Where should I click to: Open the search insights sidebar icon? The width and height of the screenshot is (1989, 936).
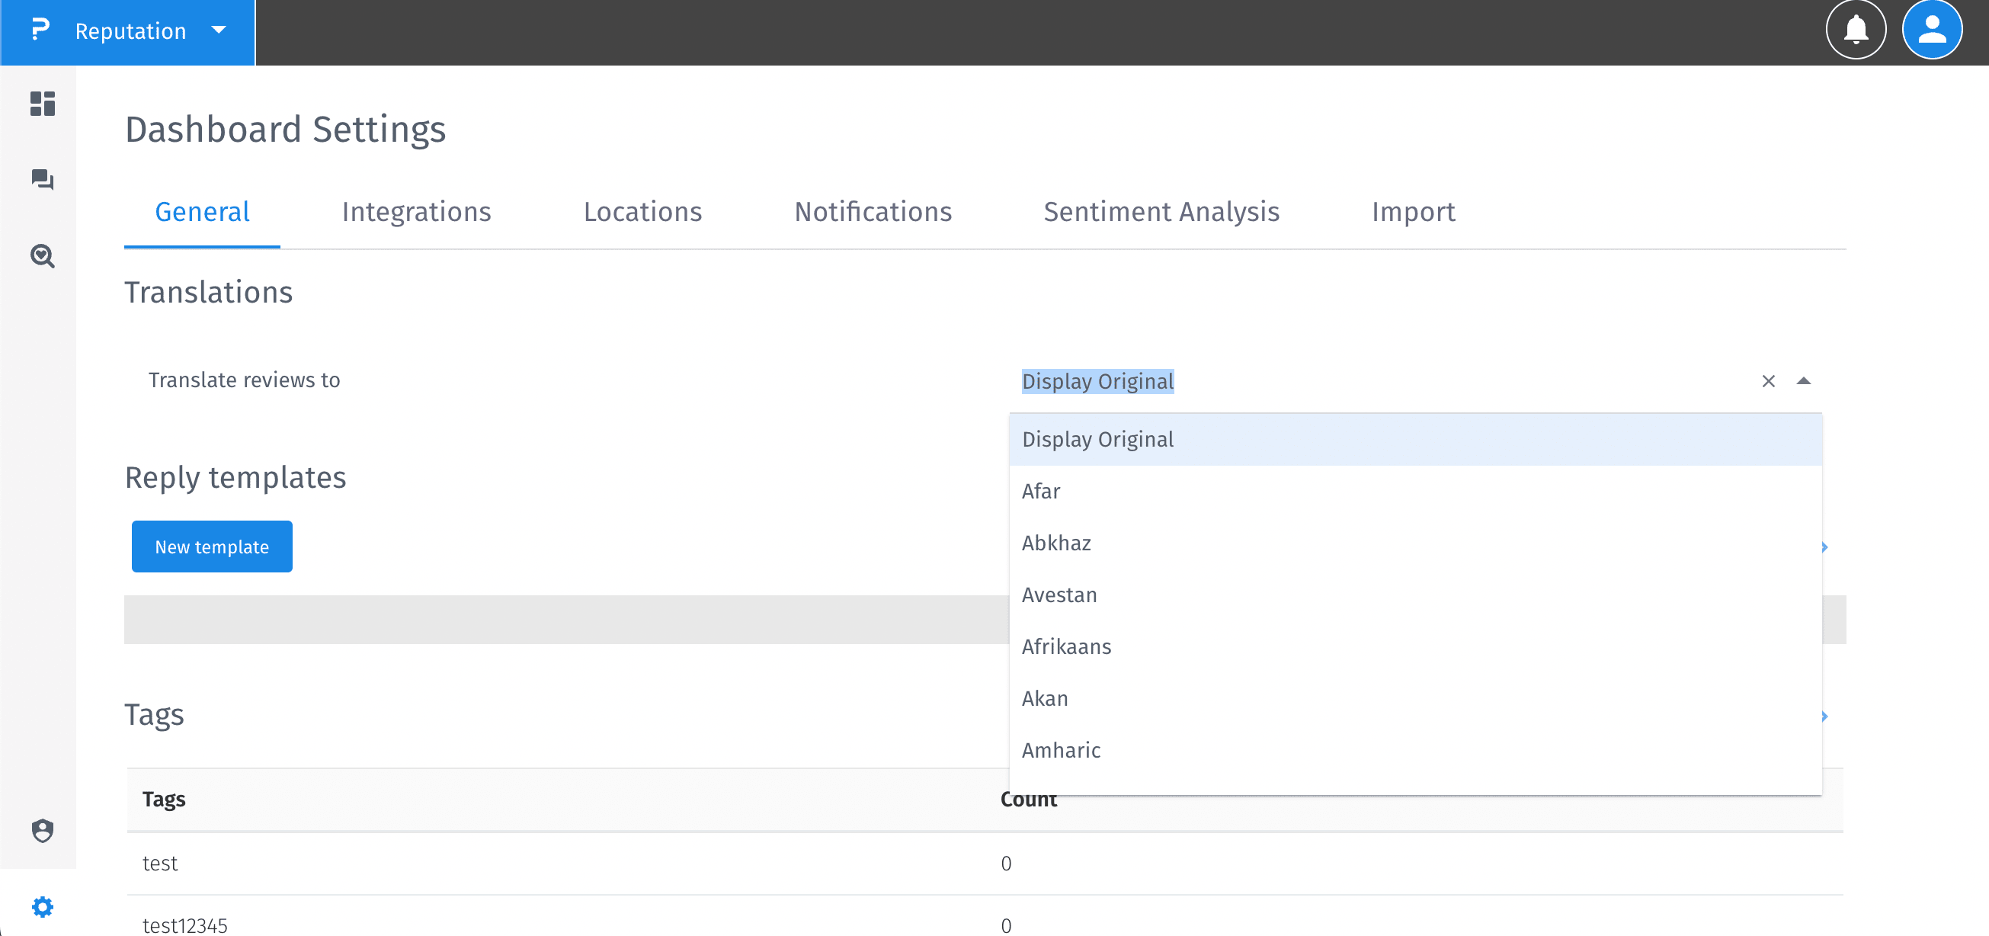(43, 255)
